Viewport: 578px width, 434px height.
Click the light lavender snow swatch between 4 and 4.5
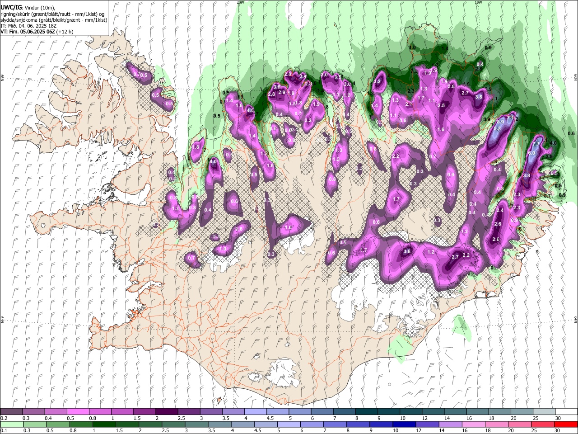click(255, 412)
